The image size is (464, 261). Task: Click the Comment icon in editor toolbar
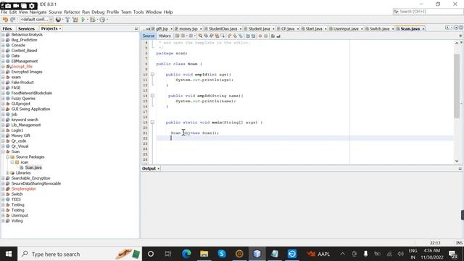click(x=273, y=36)
